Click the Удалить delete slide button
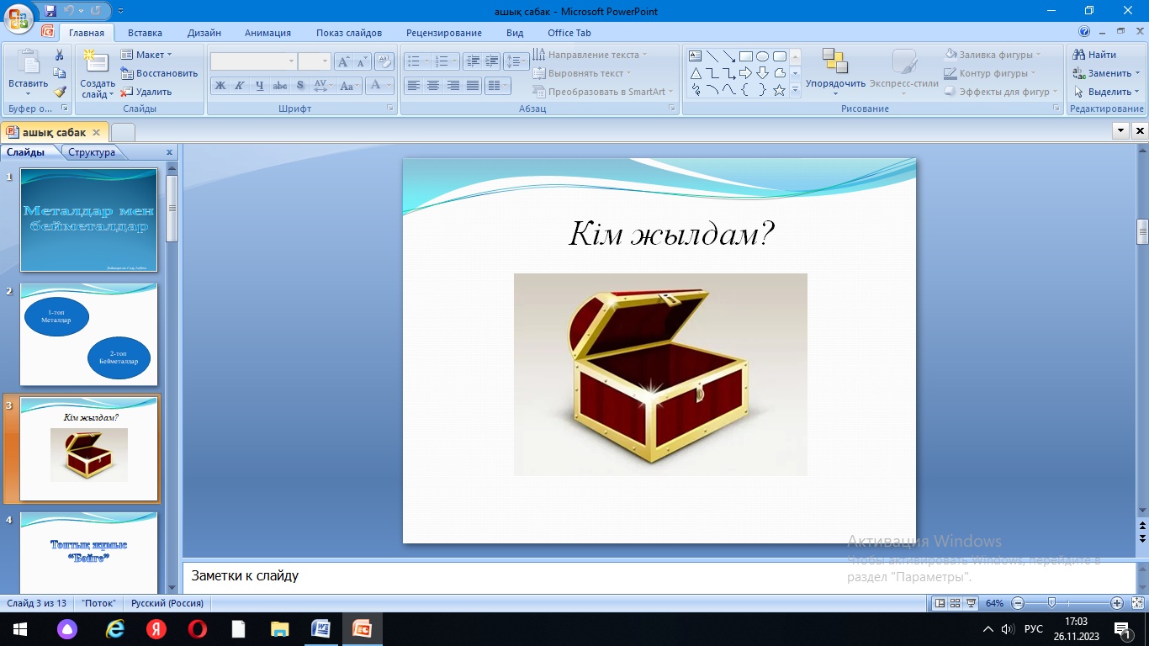The image size is (1149, 646). pyautogui.click(x=146, y=92)
